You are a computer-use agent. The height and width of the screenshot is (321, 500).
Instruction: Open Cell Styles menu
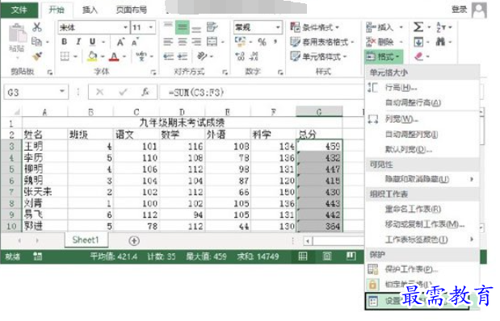318,56
